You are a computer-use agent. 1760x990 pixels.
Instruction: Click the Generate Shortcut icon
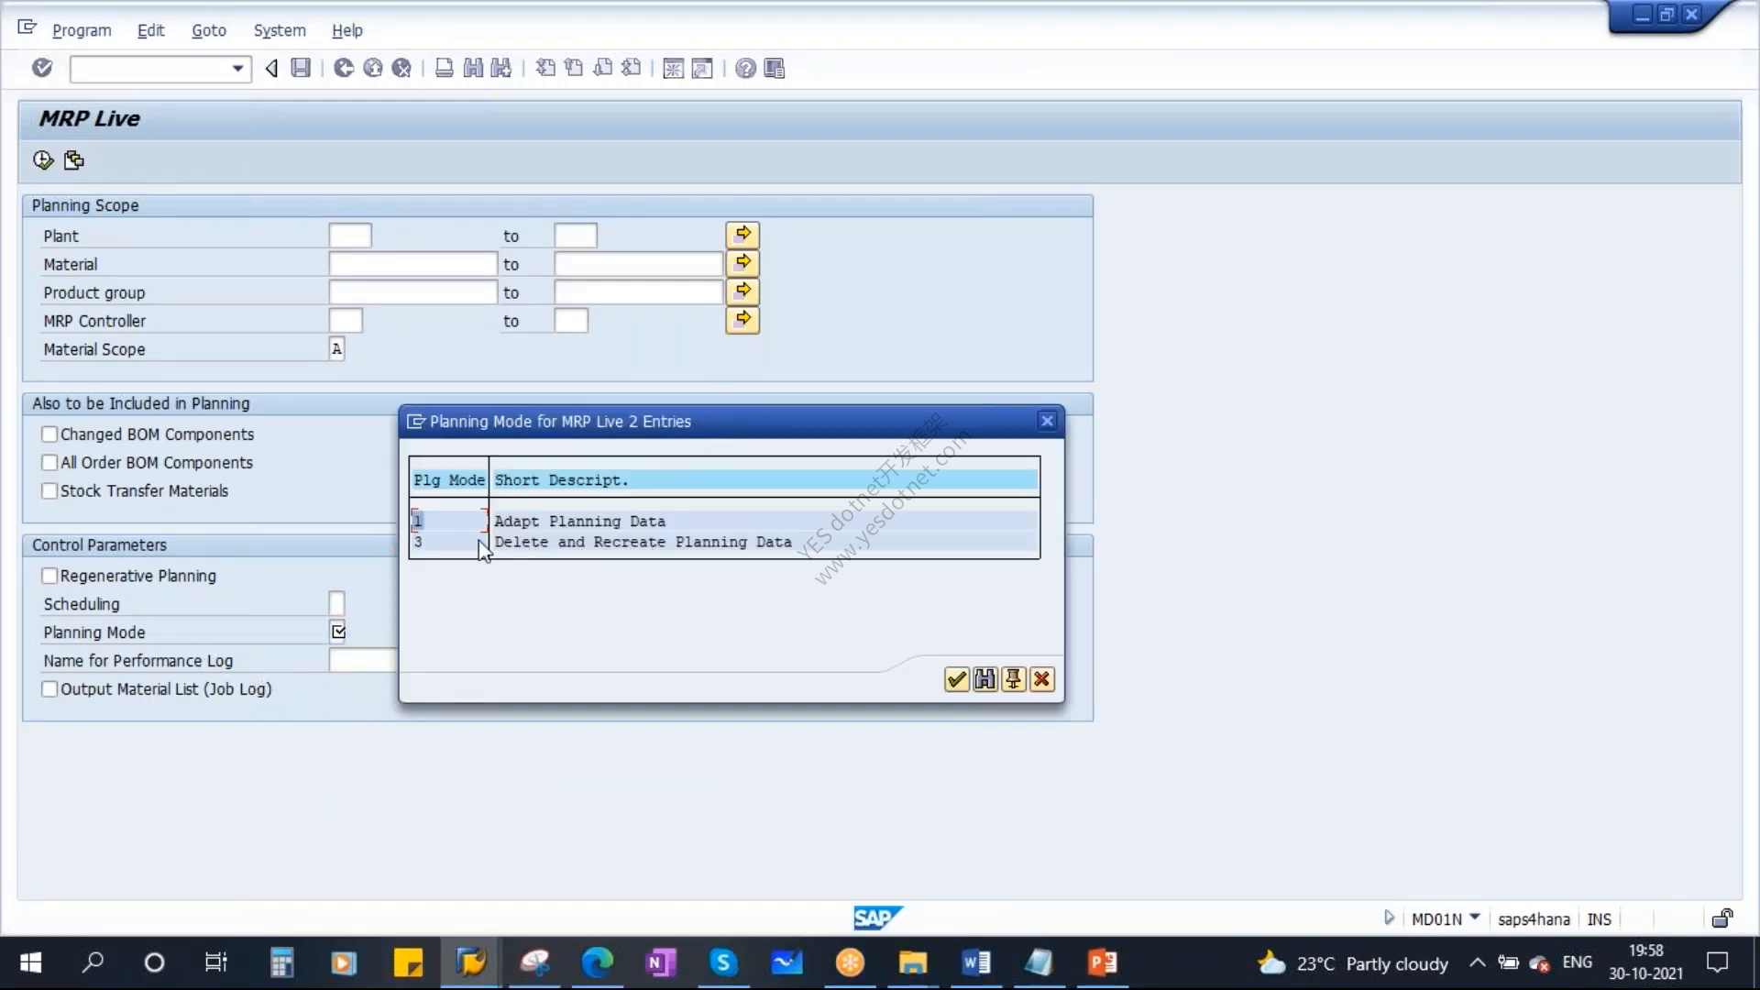tap(702, 69)
